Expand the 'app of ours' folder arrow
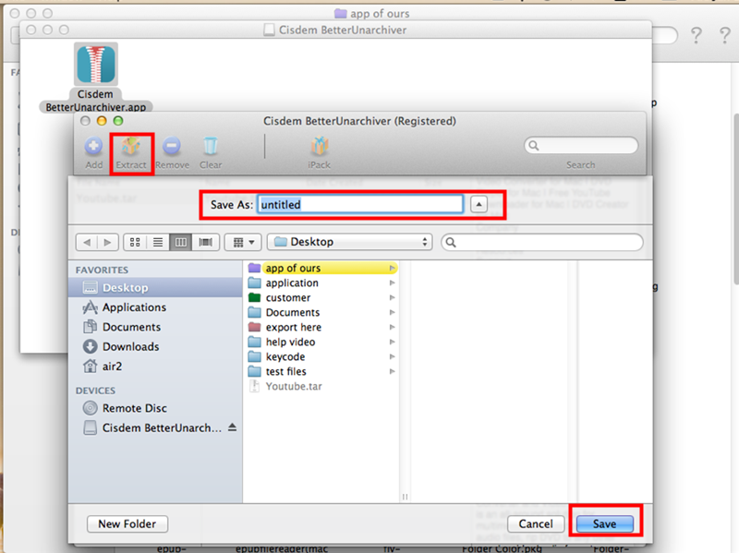The width and height of the screenshot is (739, 553). click(x=392, y=268)
